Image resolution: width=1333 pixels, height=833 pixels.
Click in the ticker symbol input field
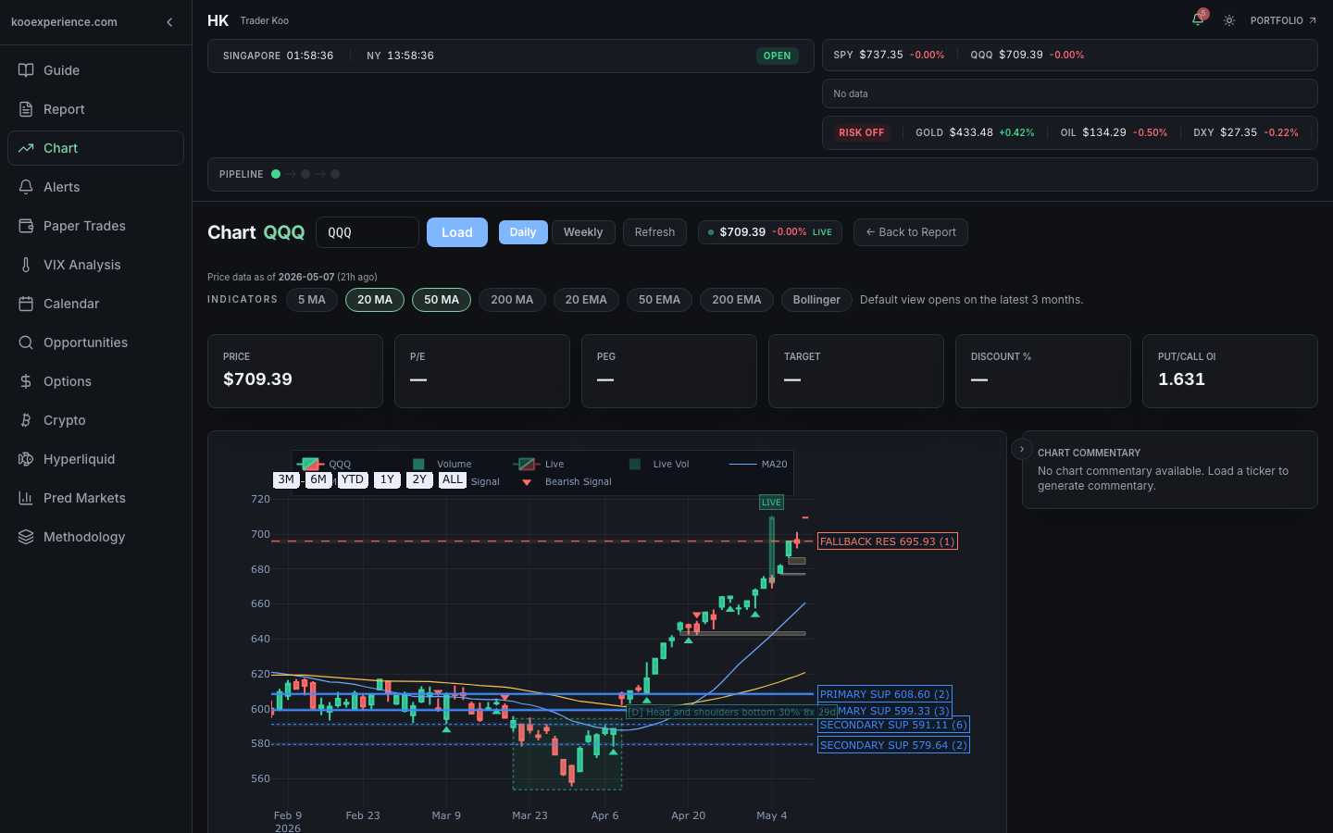(368, 232)
